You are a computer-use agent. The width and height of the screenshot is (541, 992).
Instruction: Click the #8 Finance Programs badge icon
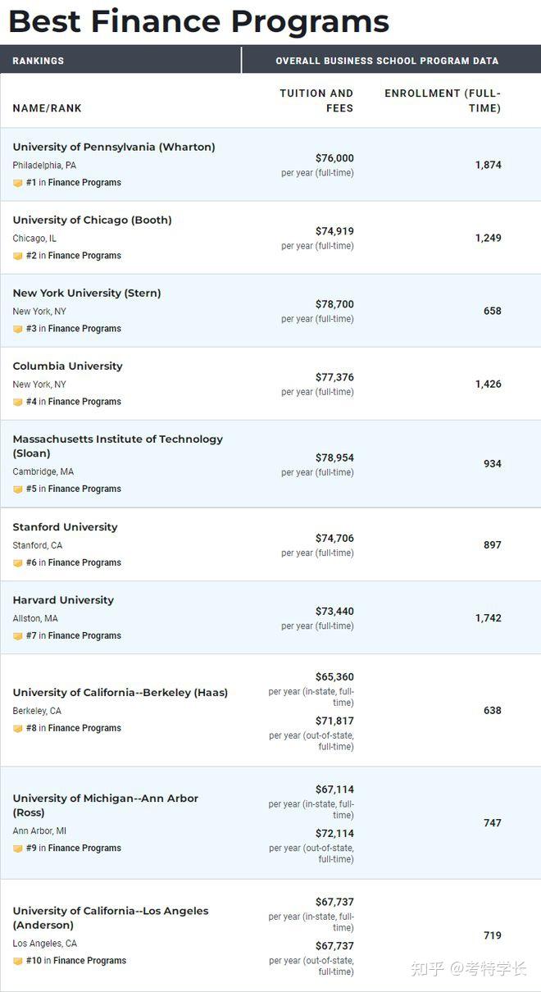click(18, 728)
